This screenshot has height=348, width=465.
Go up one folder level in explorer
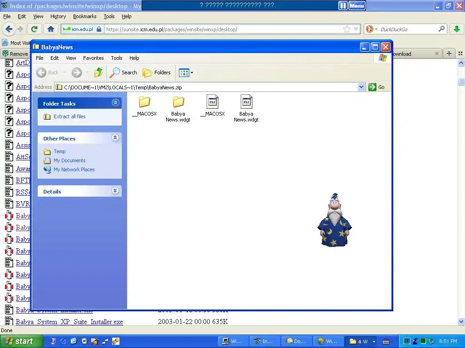click(99, 72)
